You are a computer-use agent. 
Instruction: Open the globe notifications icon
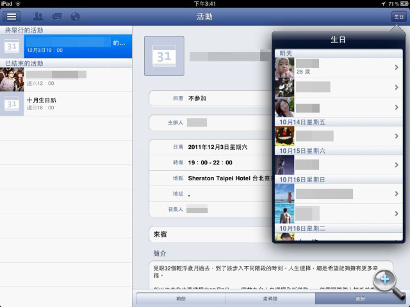(75, 17)
